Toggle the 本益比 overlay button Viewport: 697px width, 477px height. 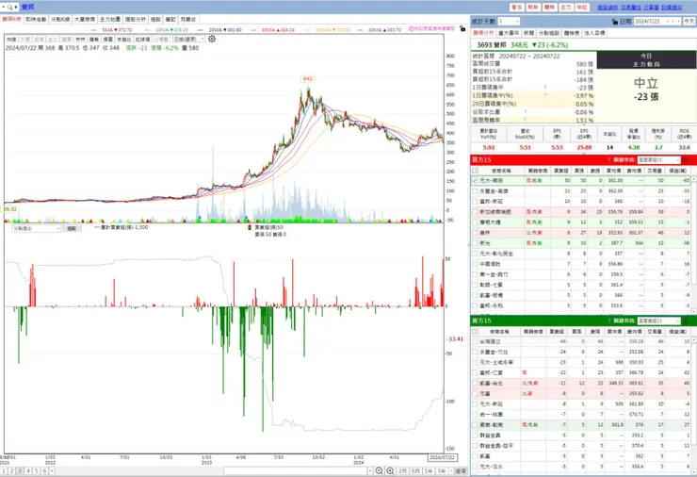point(124,40)
